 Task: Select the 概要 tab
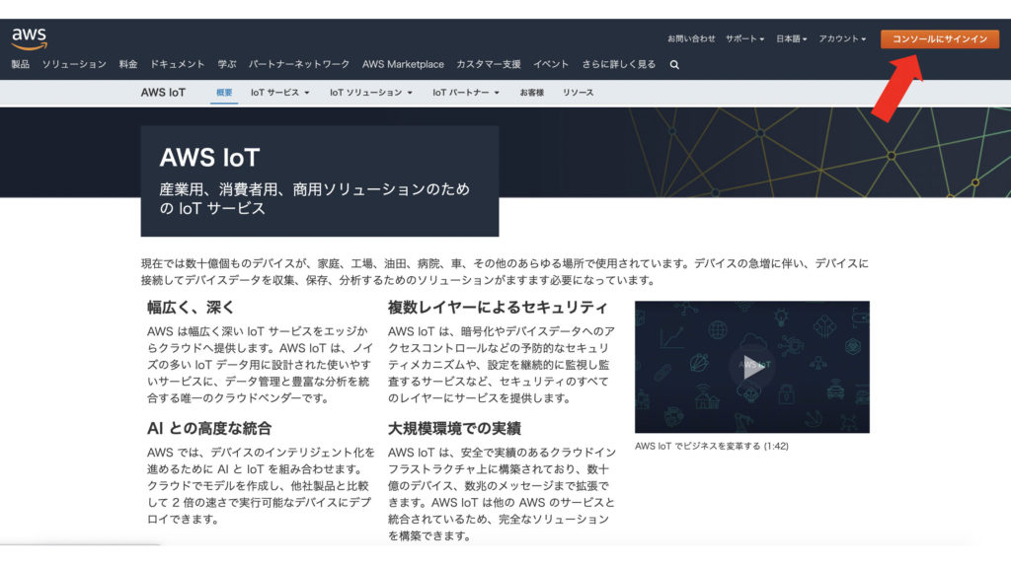[224, 93]
